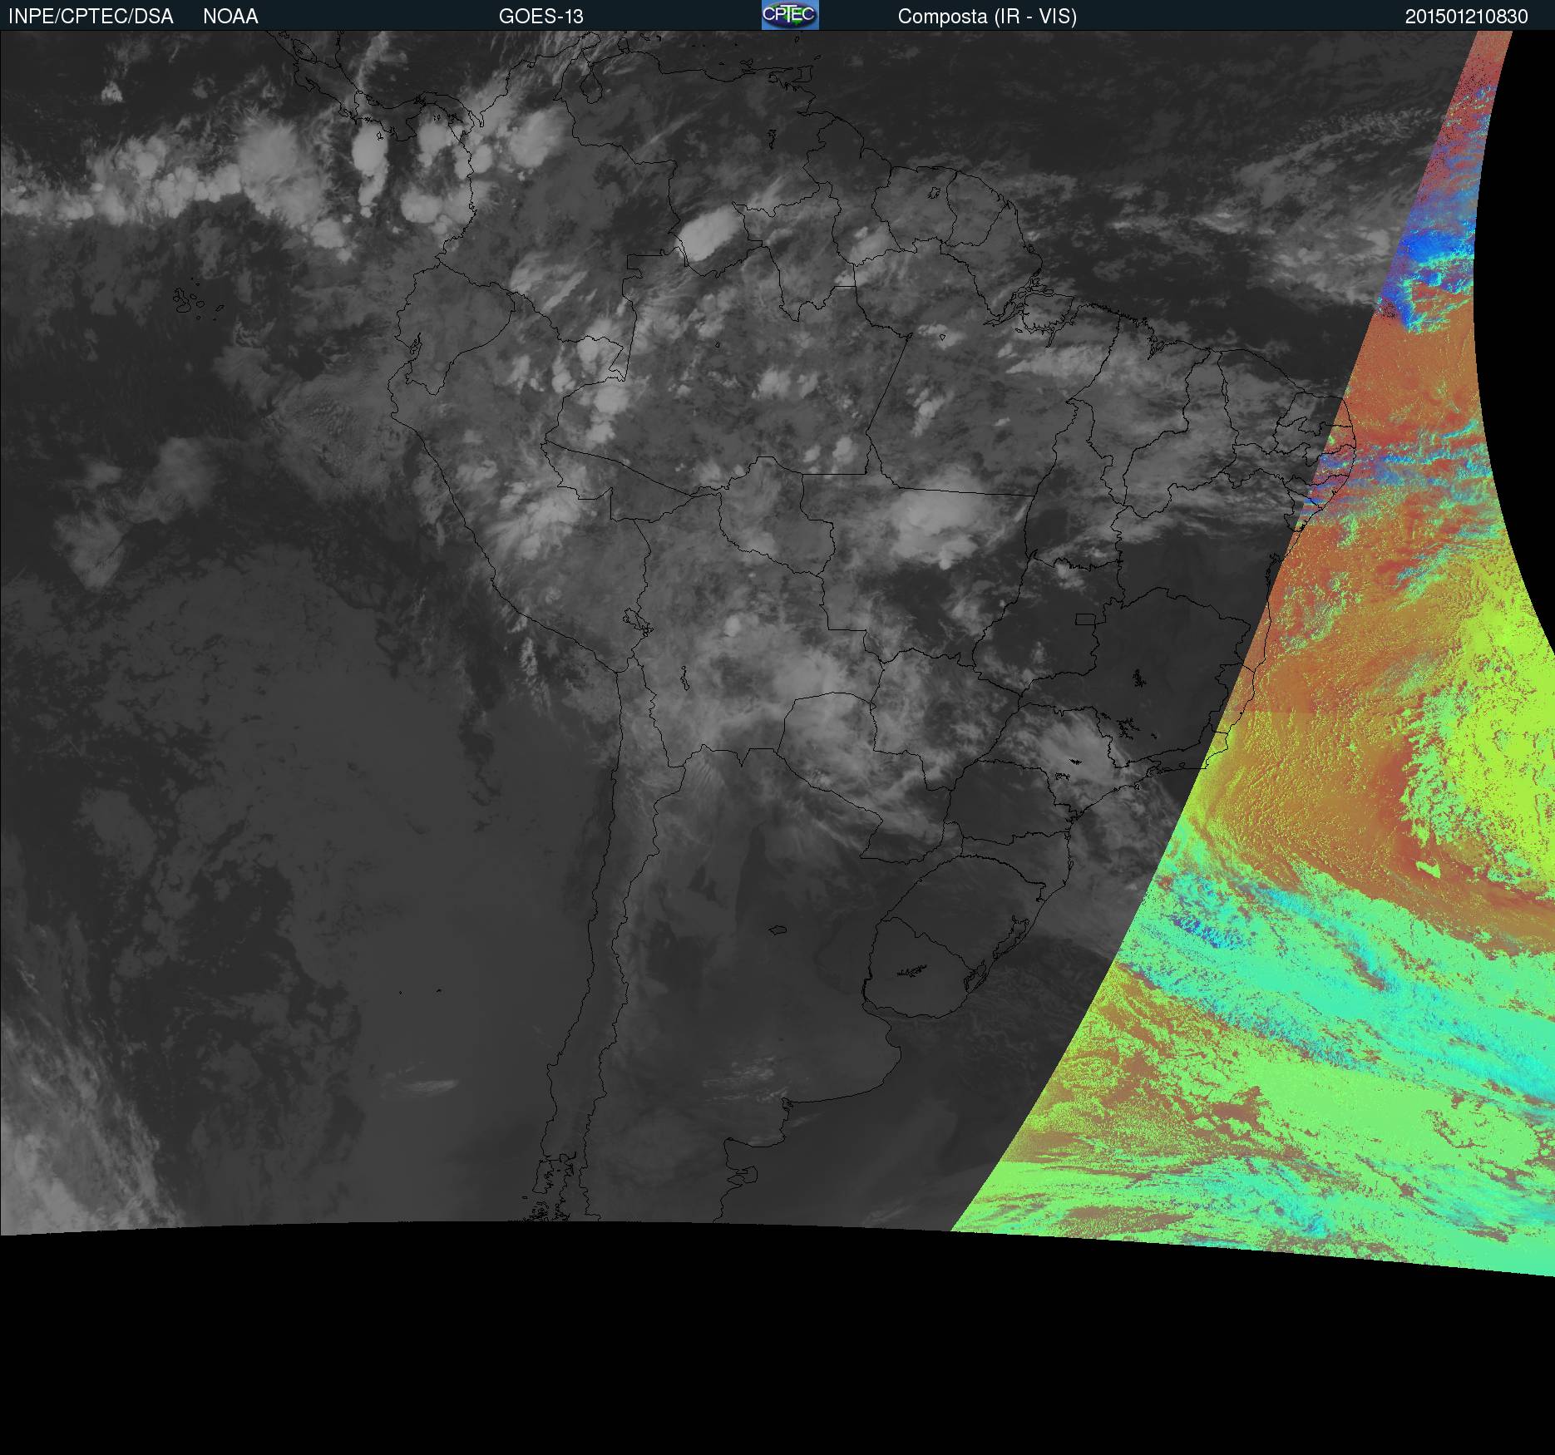Click the CPTEC logo in the header
Screen dimensions: 1555x1455
[x=790, y=15]
